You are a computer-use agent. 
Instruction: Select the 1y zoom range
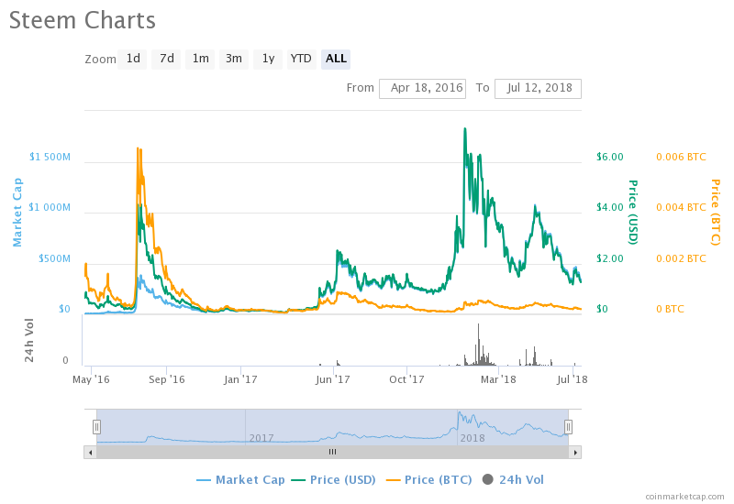click(x=268, y=59)
